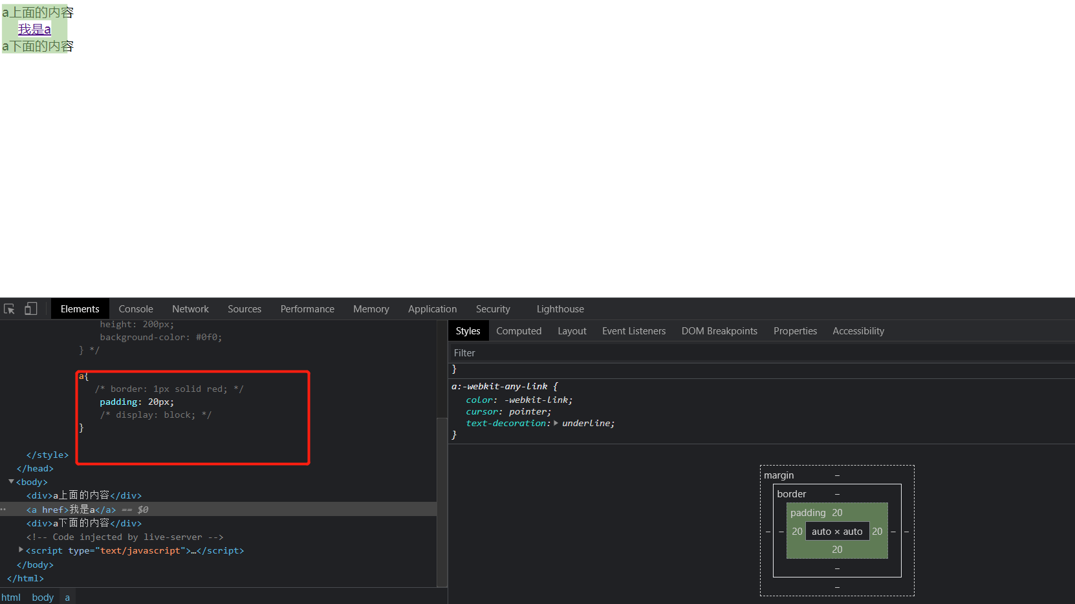Switch to the Console tab

(136, 309)
